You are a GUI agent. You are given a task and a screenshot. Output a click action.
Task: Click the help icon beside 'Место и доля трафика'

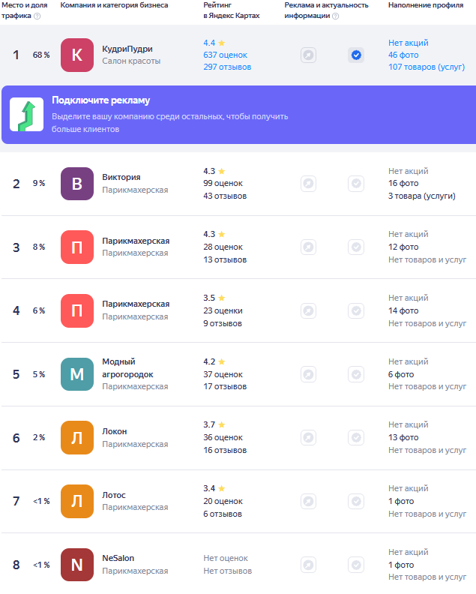[37, 16]
